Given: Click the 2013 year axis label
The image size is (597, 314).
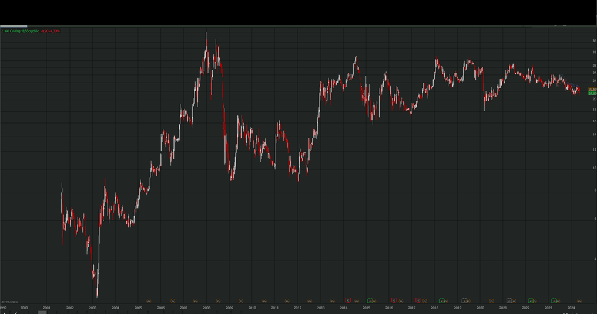Looking at the screenshot, I should (x=321, y=308).
